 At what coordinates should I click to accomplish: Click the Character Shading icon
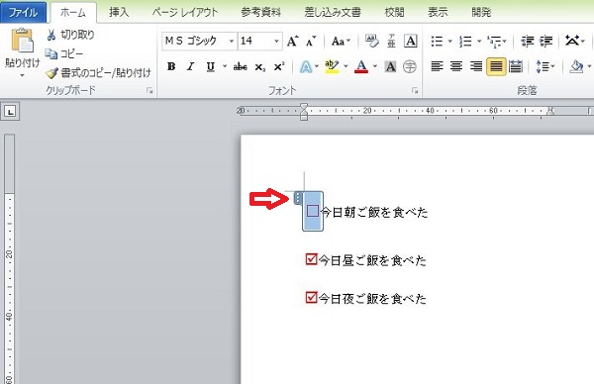390,67
